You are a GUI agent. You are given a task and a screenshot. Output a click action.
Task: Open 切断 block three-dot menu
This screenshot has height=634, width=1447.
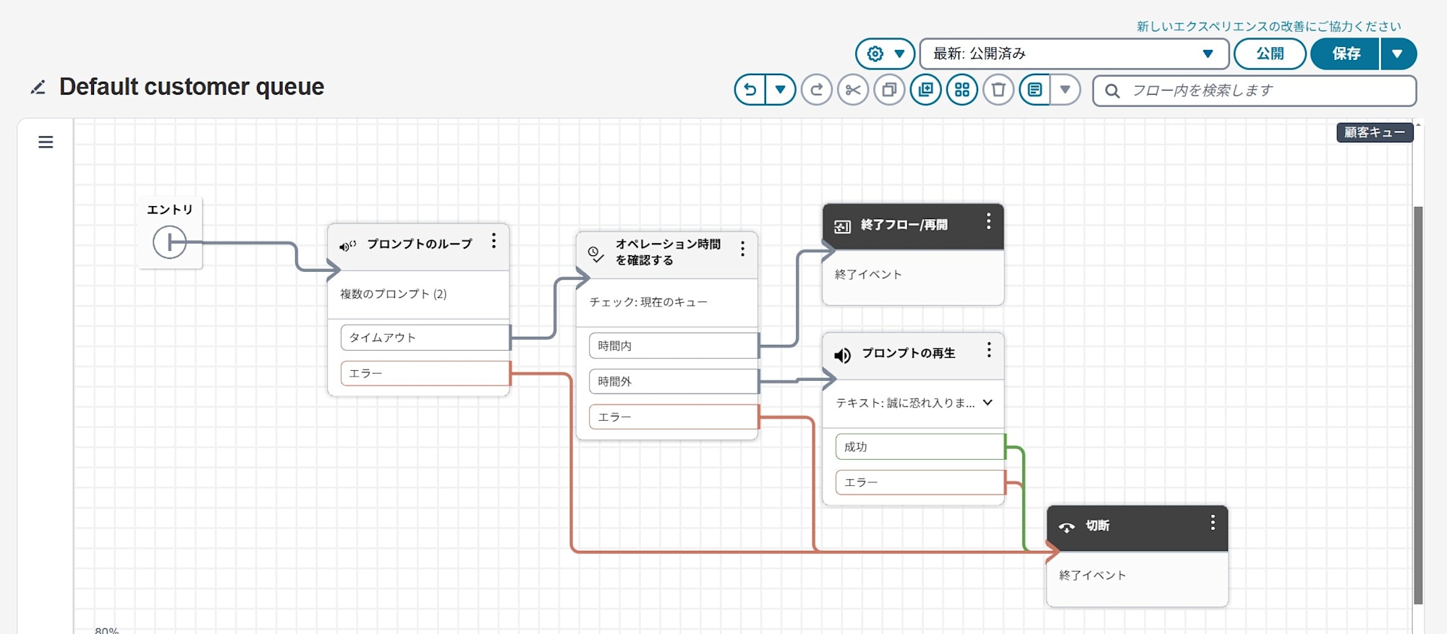click(1213, 523)
